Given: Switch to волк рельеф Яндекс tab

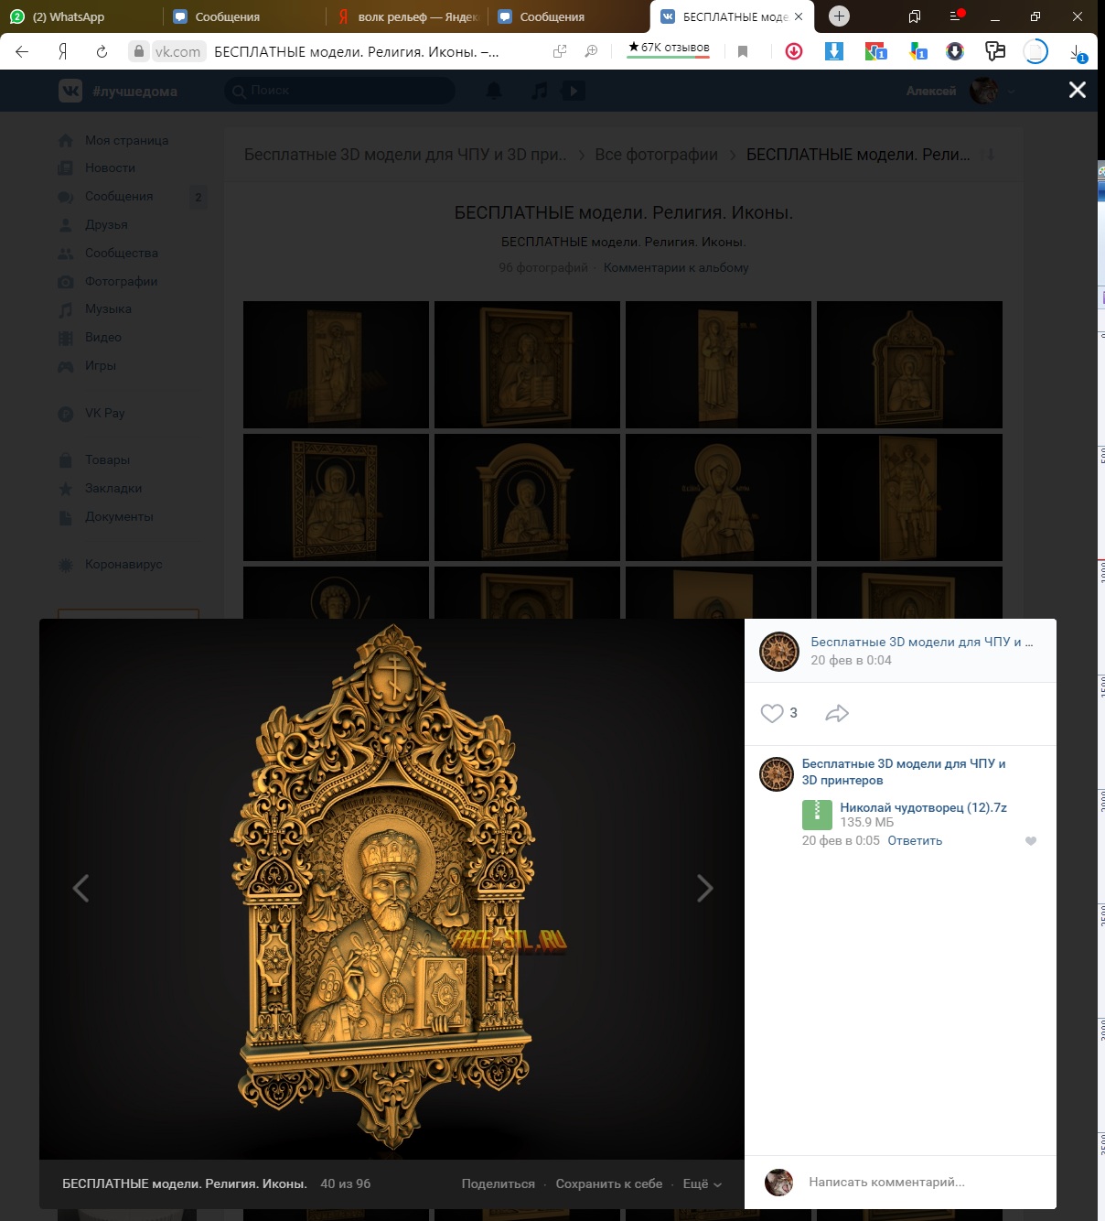Looking at the screenshot, I should [x=407, y=16].
